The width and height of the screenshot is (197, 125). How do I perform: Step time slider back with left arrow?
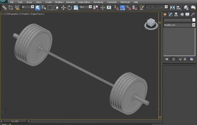tap(1, 121)
